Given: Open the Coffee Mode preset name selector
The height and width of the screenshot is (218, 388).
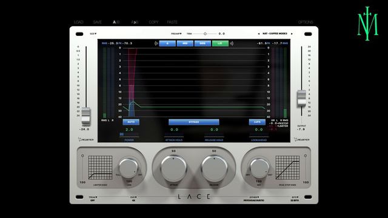Looking at the screenshot, I should (275, 33).
